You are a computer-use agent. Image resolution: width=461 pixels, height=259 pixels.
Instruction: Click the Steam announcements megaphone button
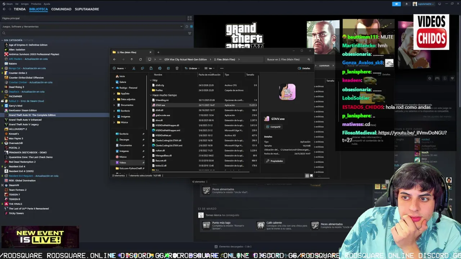(x=396, y=4)
